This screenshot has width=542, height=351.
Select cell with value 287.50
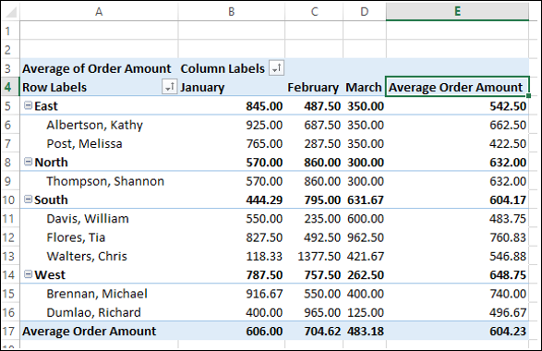tap(314, 143)
